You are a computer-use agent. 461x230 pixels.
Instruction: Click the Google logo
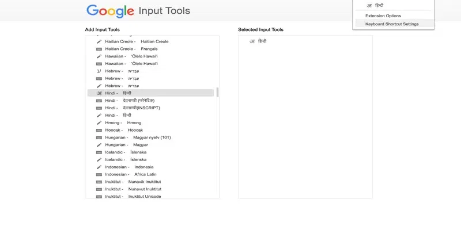(110, 11)
